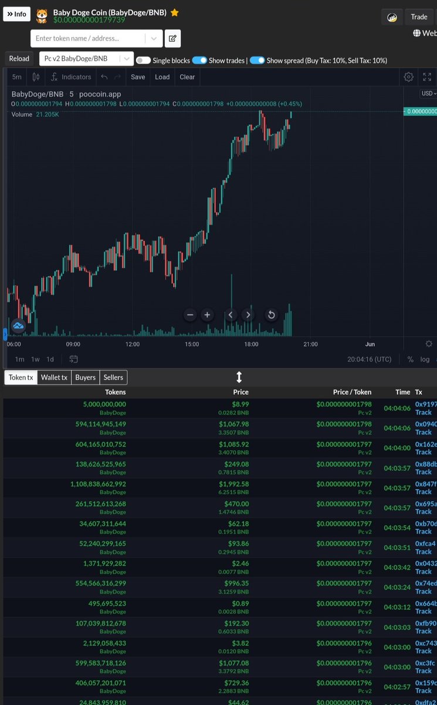Click the Tokens column header
This screenshot has width=437, height=705.
115,392
